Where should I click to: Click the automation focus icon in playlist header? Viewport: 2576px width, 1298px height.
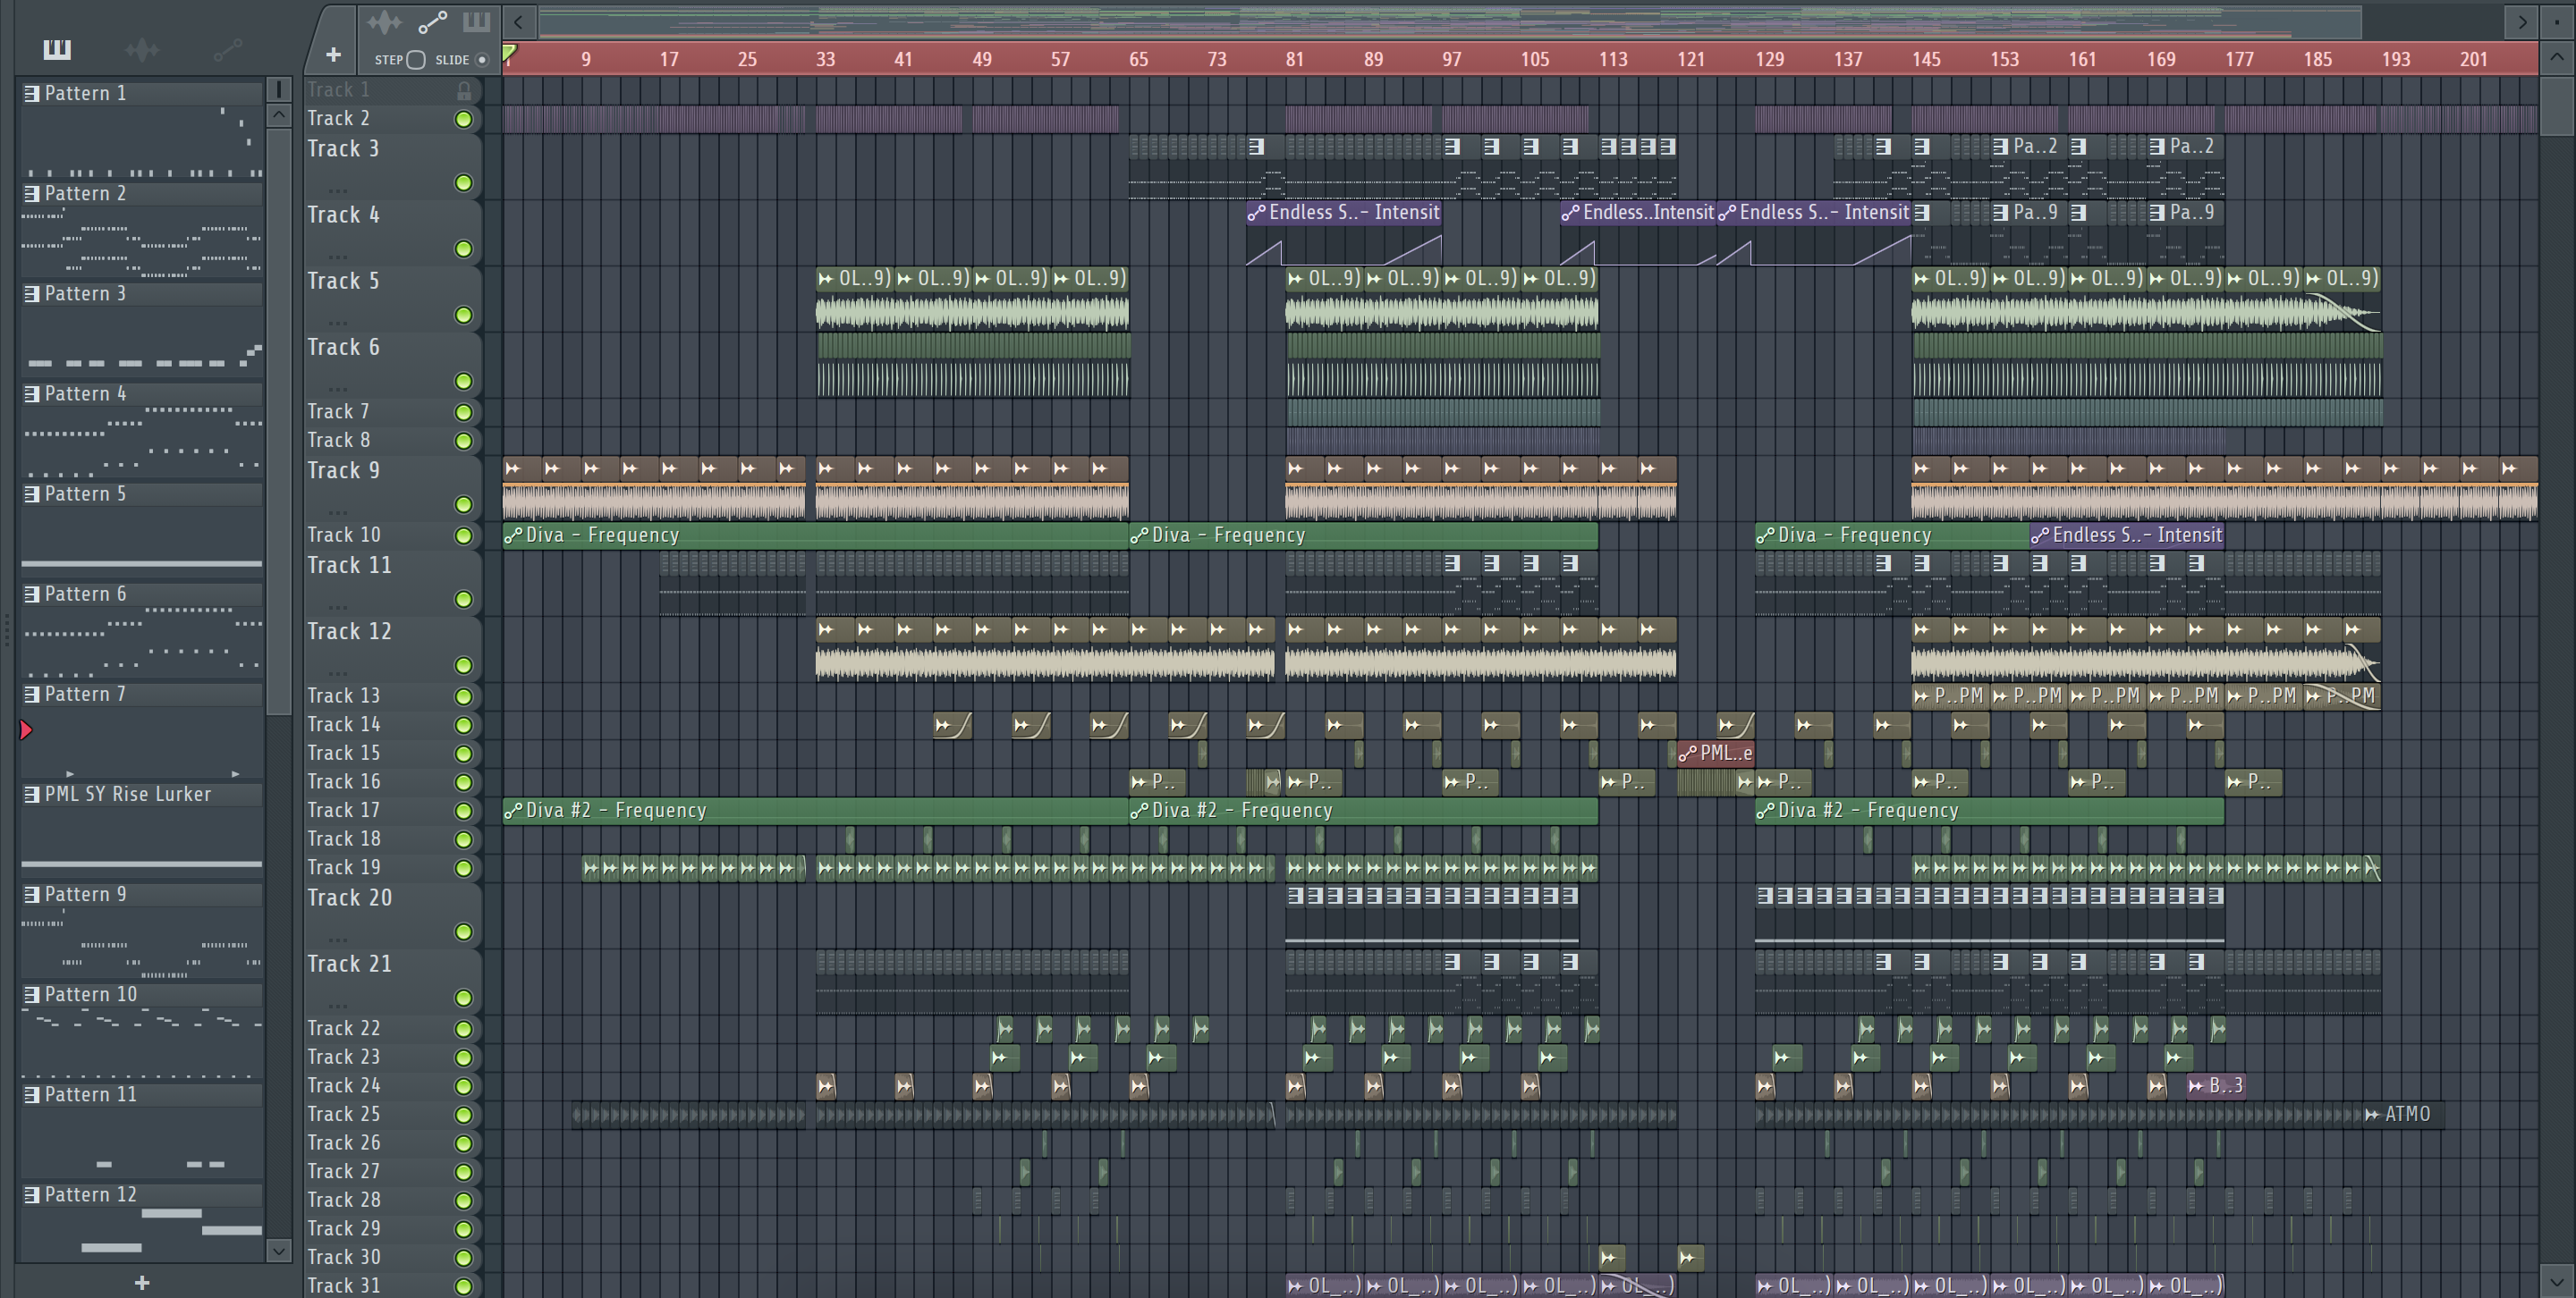point(432,22)
